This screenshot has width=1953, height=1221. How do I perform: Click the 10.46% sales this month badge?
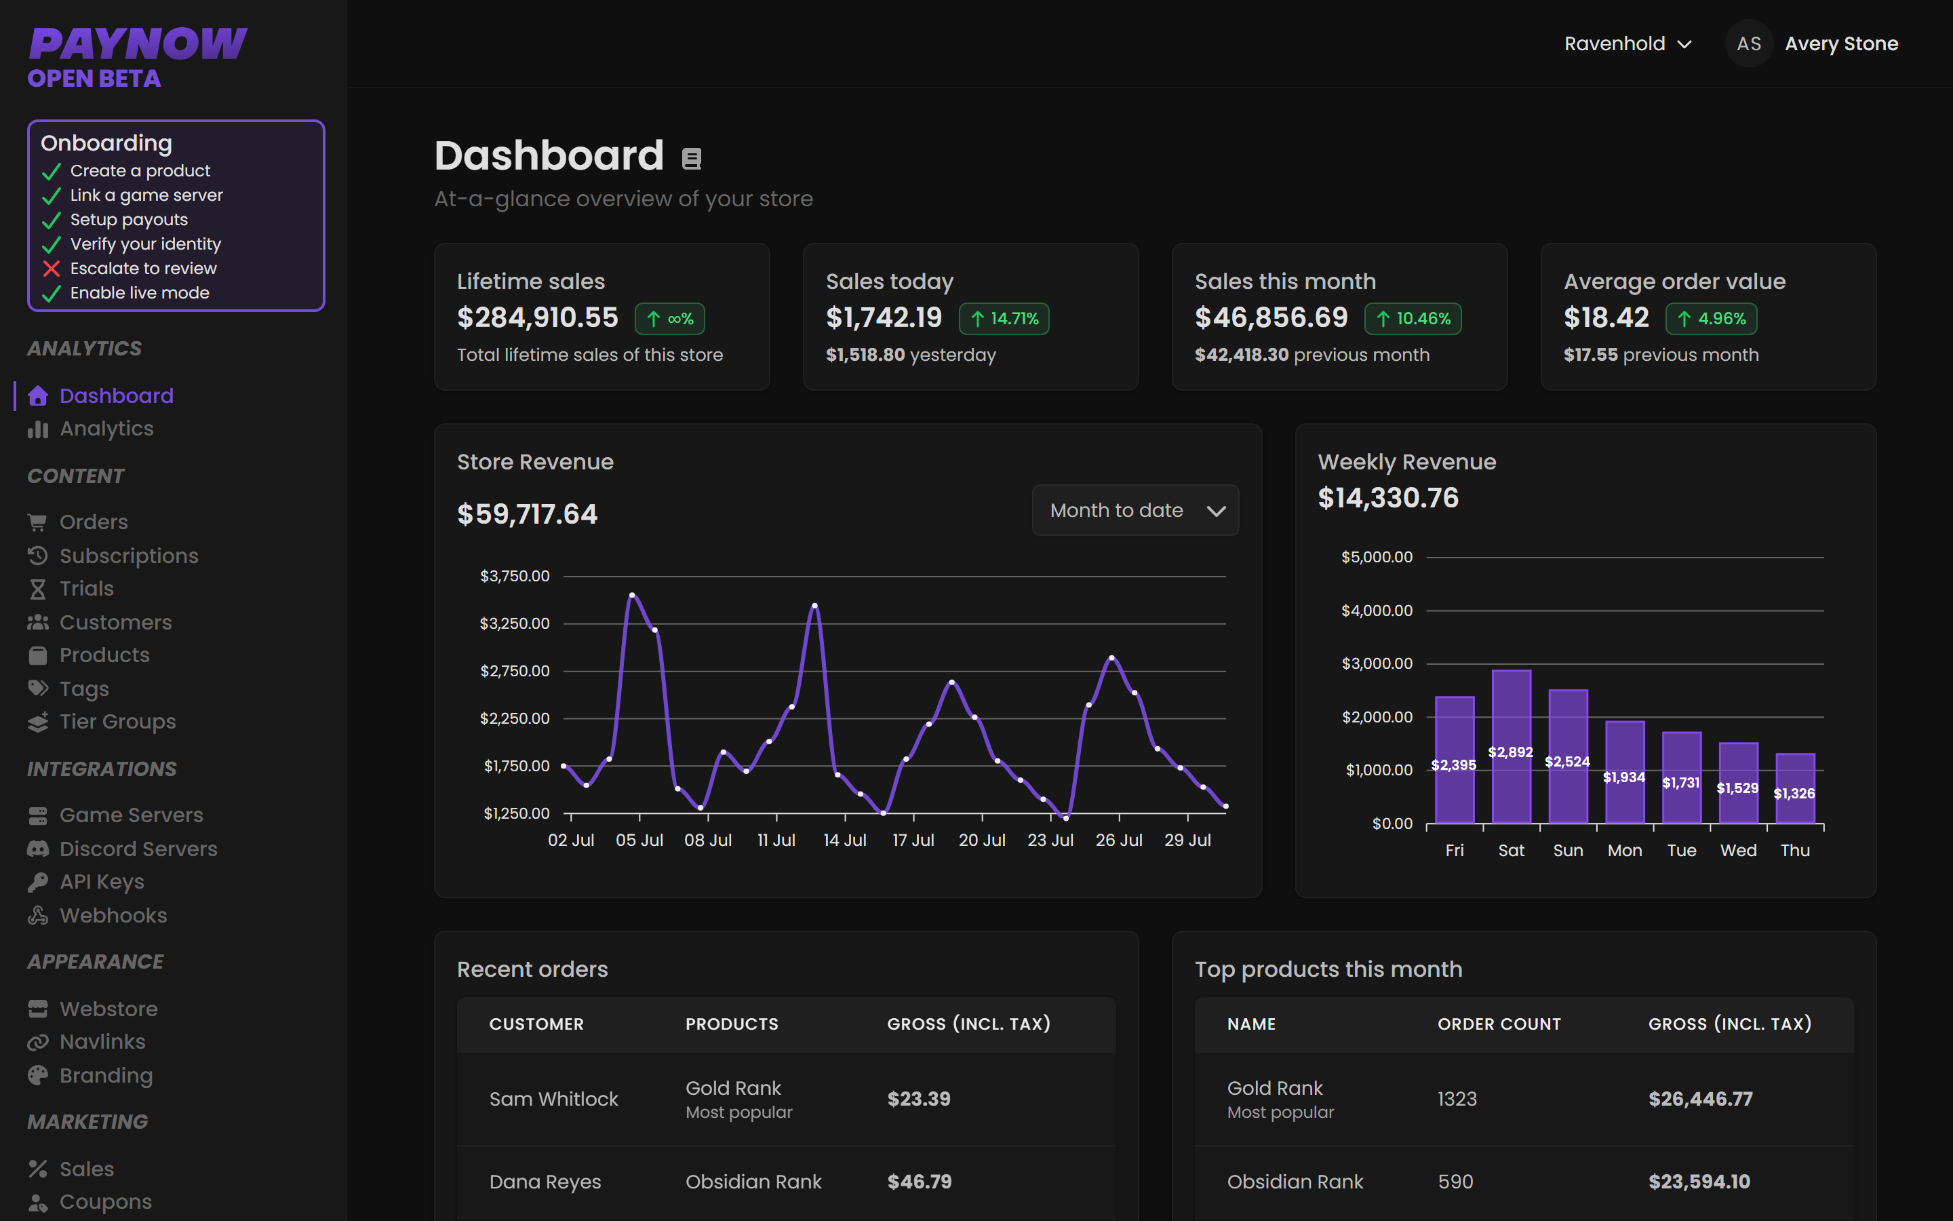1413,319
